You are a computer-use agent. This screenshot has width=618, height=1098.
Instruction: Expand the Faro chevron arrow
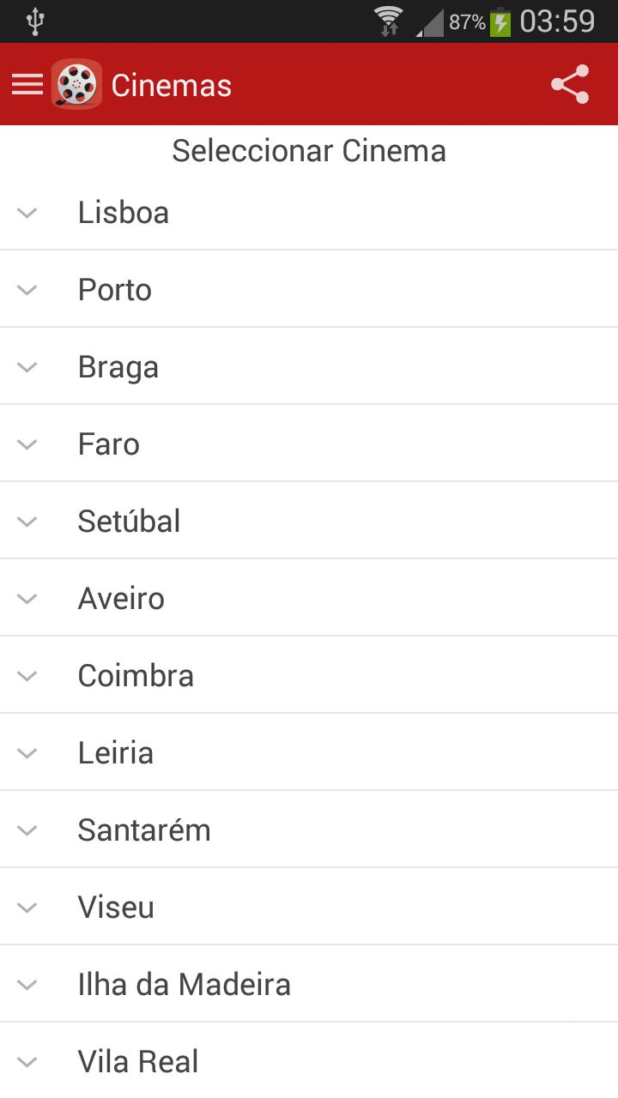click(x=27, y=444)
